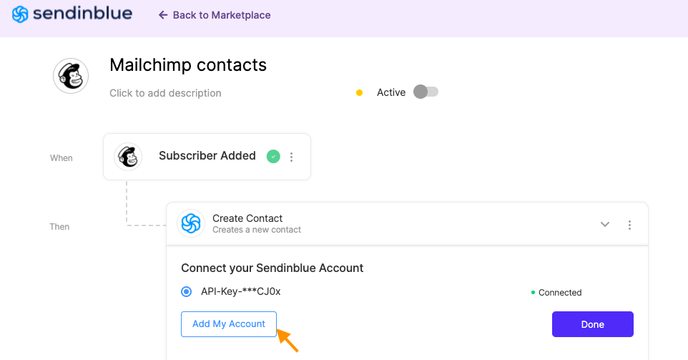The width and height of the screenshot is (688, 360).
Task: Click the Create Contact step header
Action: (407, 224)
